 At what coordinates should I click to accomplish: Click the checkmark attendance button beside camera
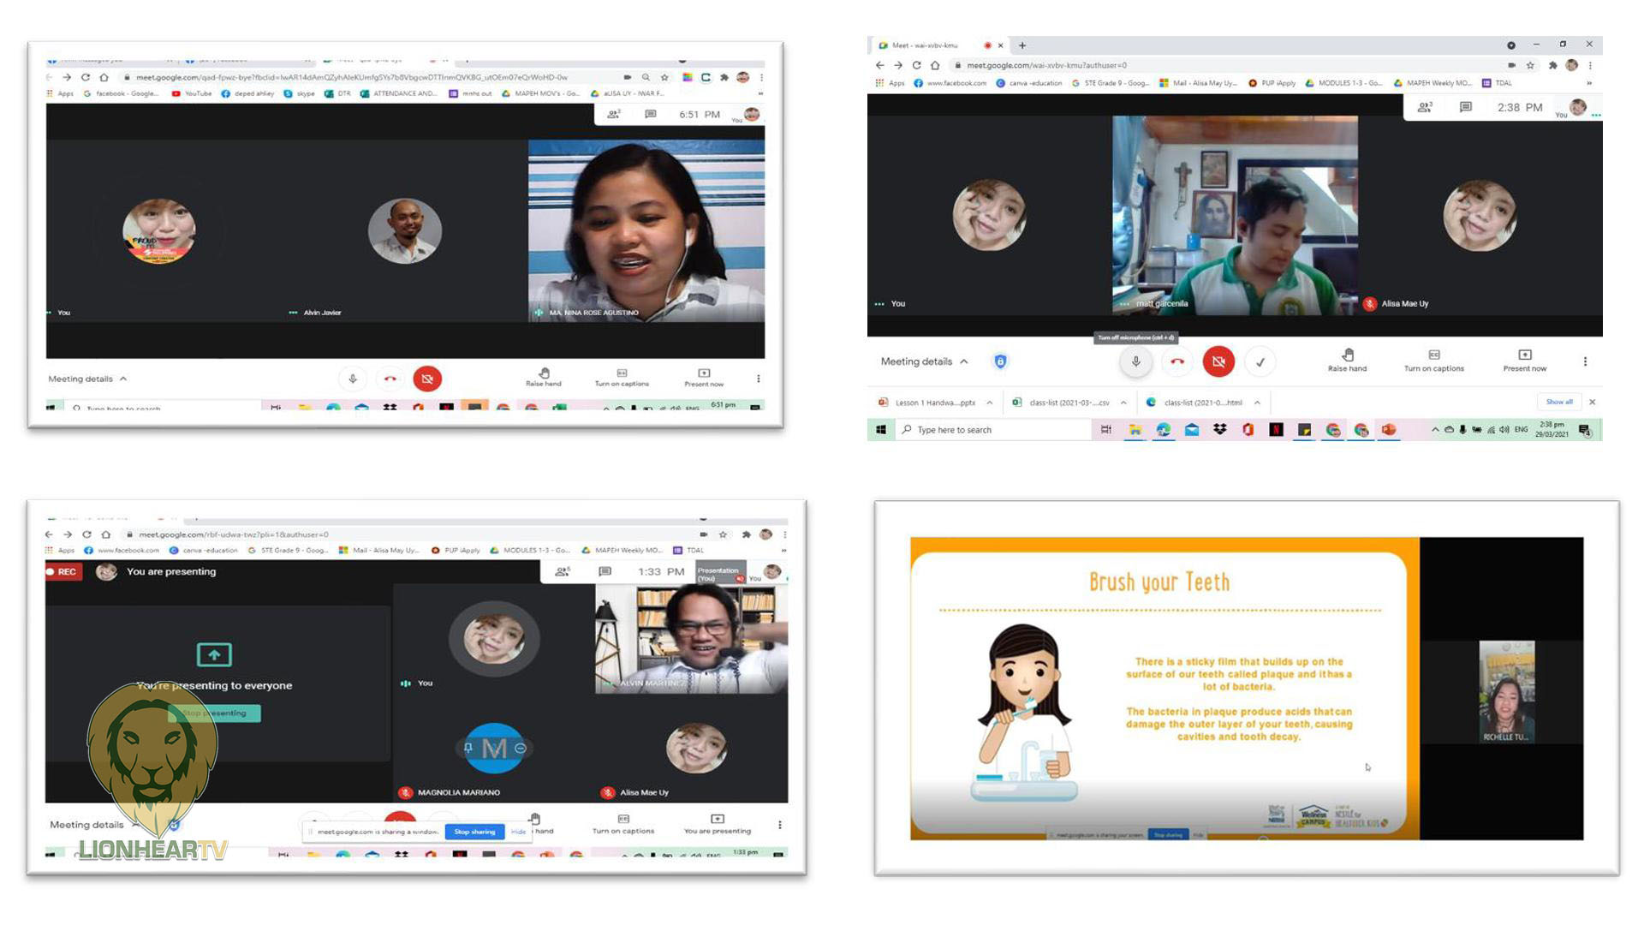coord(1260,361)
